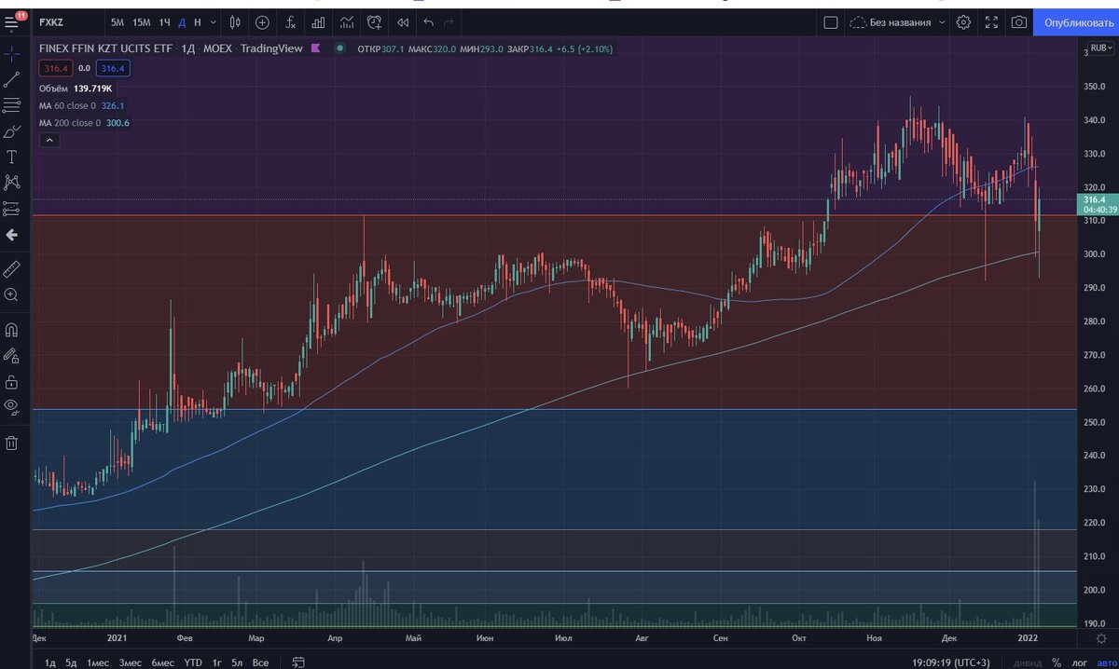Open chart zoom-in magnifier tool
1119x669 pixels.
(x=12, y=295)
